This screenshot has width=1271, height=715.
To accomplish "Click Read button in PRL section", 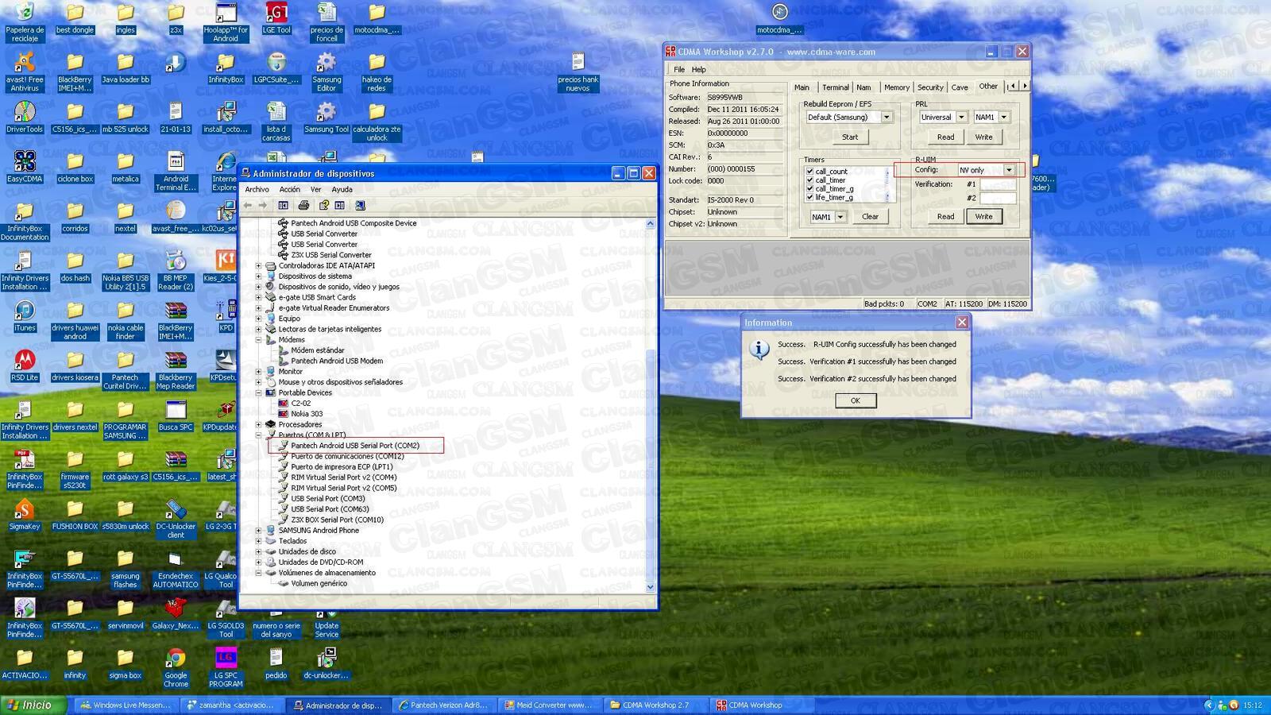I will coord(945,137).
